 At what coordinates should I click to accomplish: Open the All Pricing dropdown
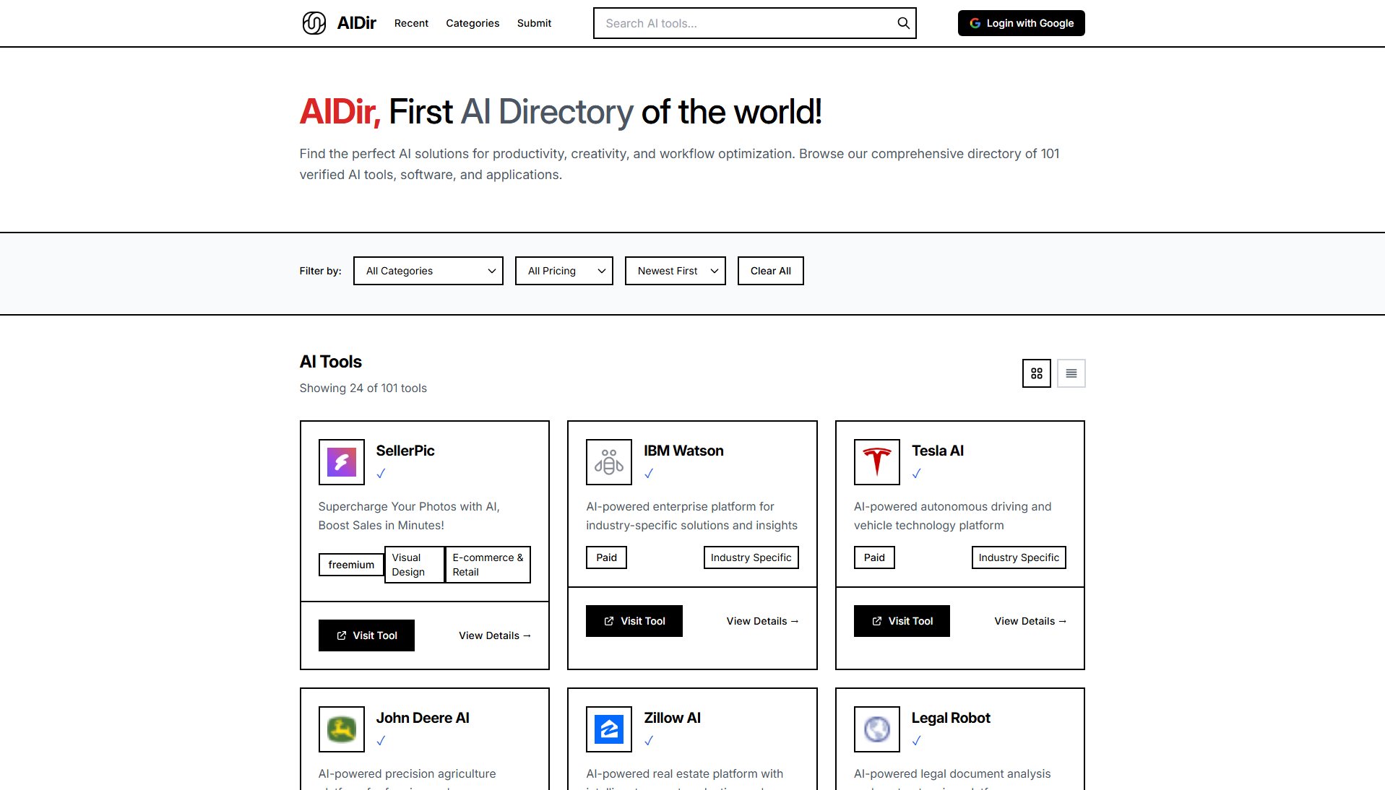tap(564, 271)
